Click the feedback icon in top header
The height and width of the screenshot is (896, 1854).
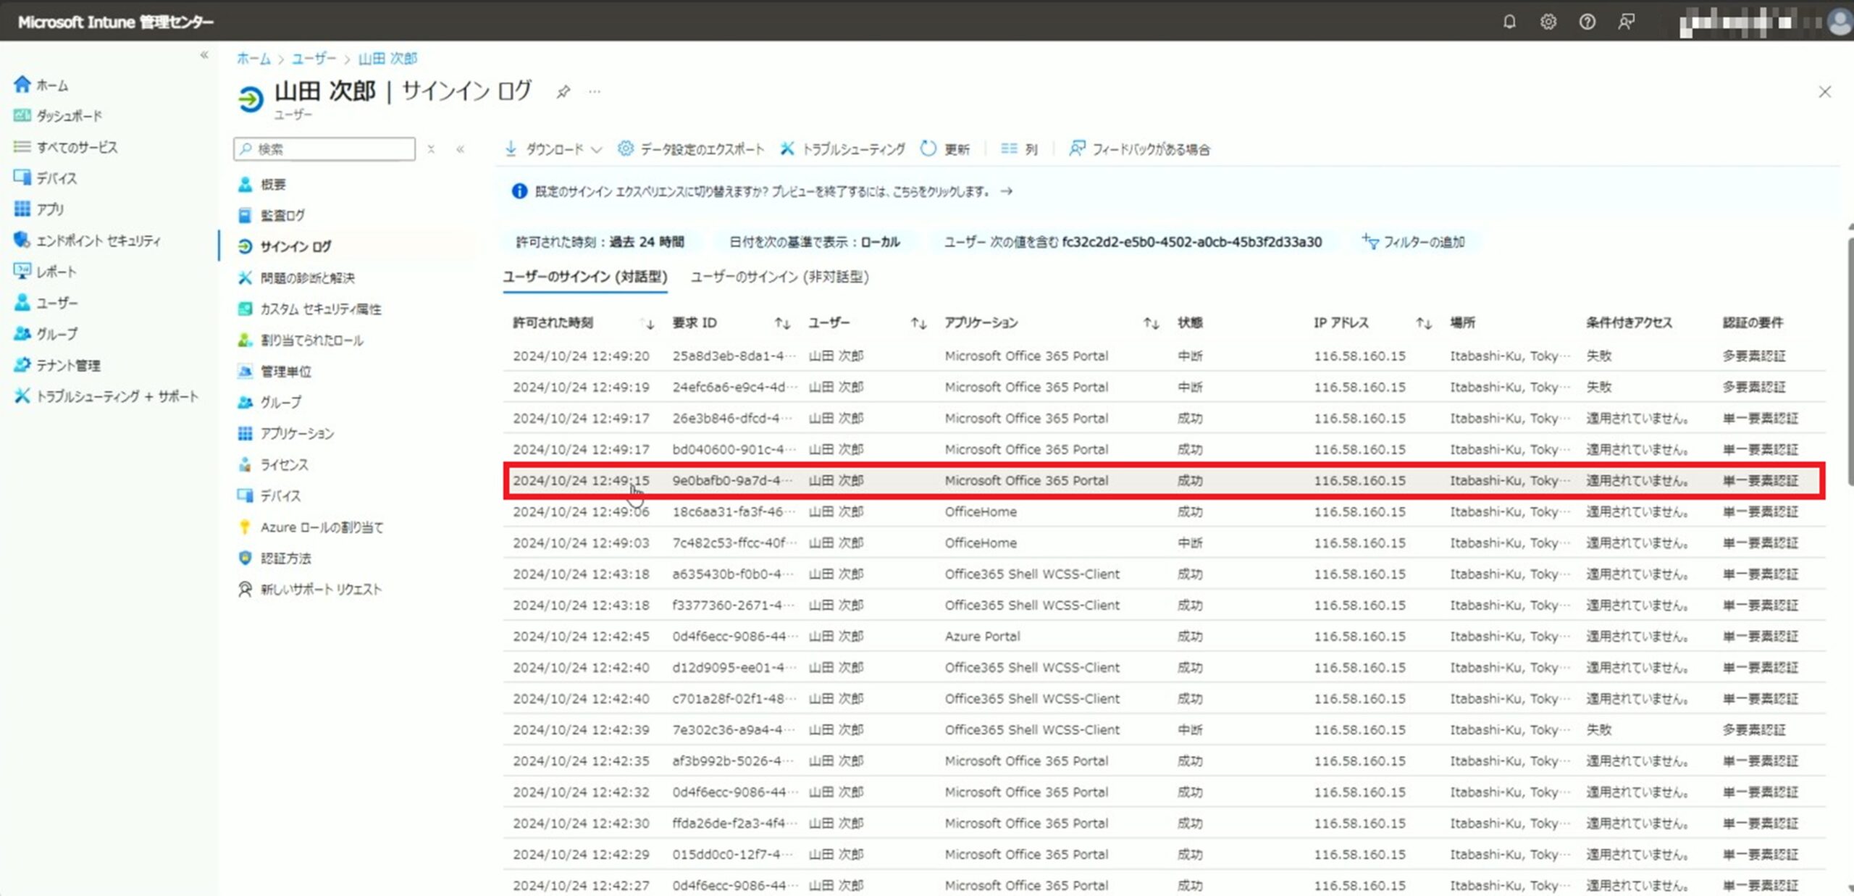1626,22
